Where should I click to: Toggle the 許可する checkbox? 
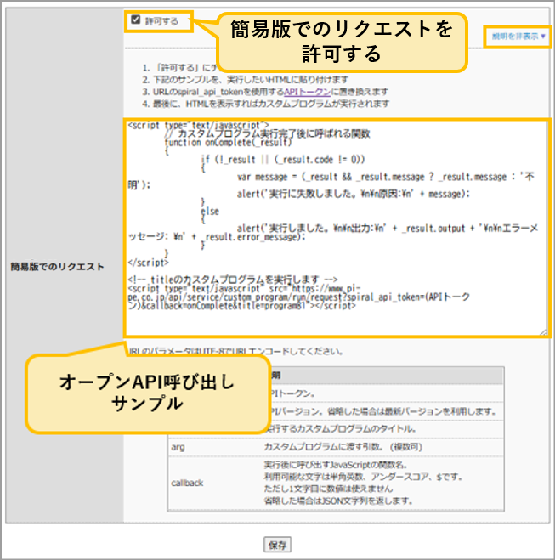click(x=137, y=21)
